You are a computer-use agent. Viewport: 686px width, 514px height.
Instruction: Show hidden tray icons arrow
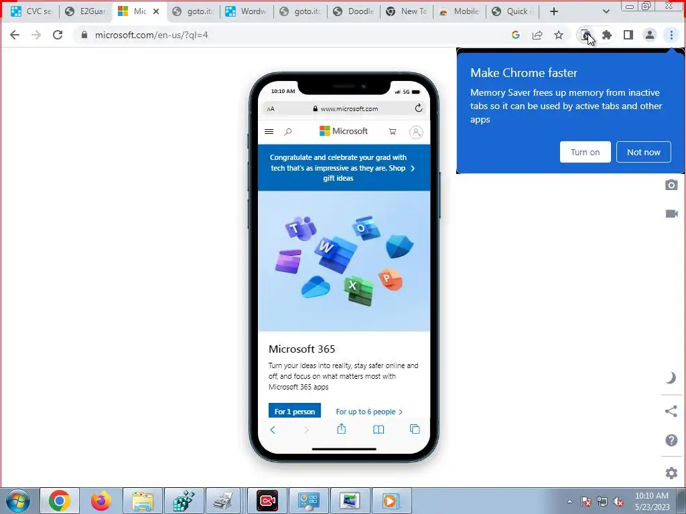[x=569, y=502]
